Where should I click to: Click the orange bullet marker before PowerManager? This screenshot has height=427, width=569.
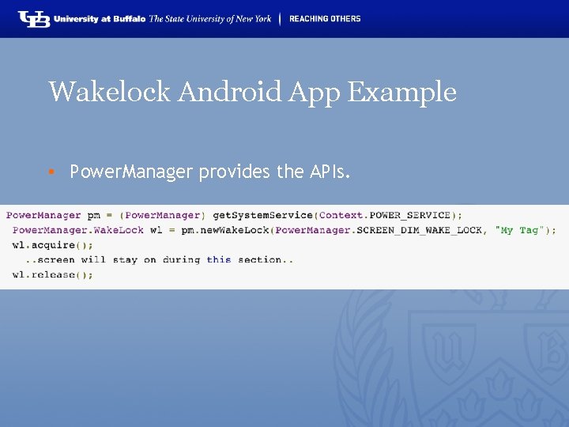51,172
